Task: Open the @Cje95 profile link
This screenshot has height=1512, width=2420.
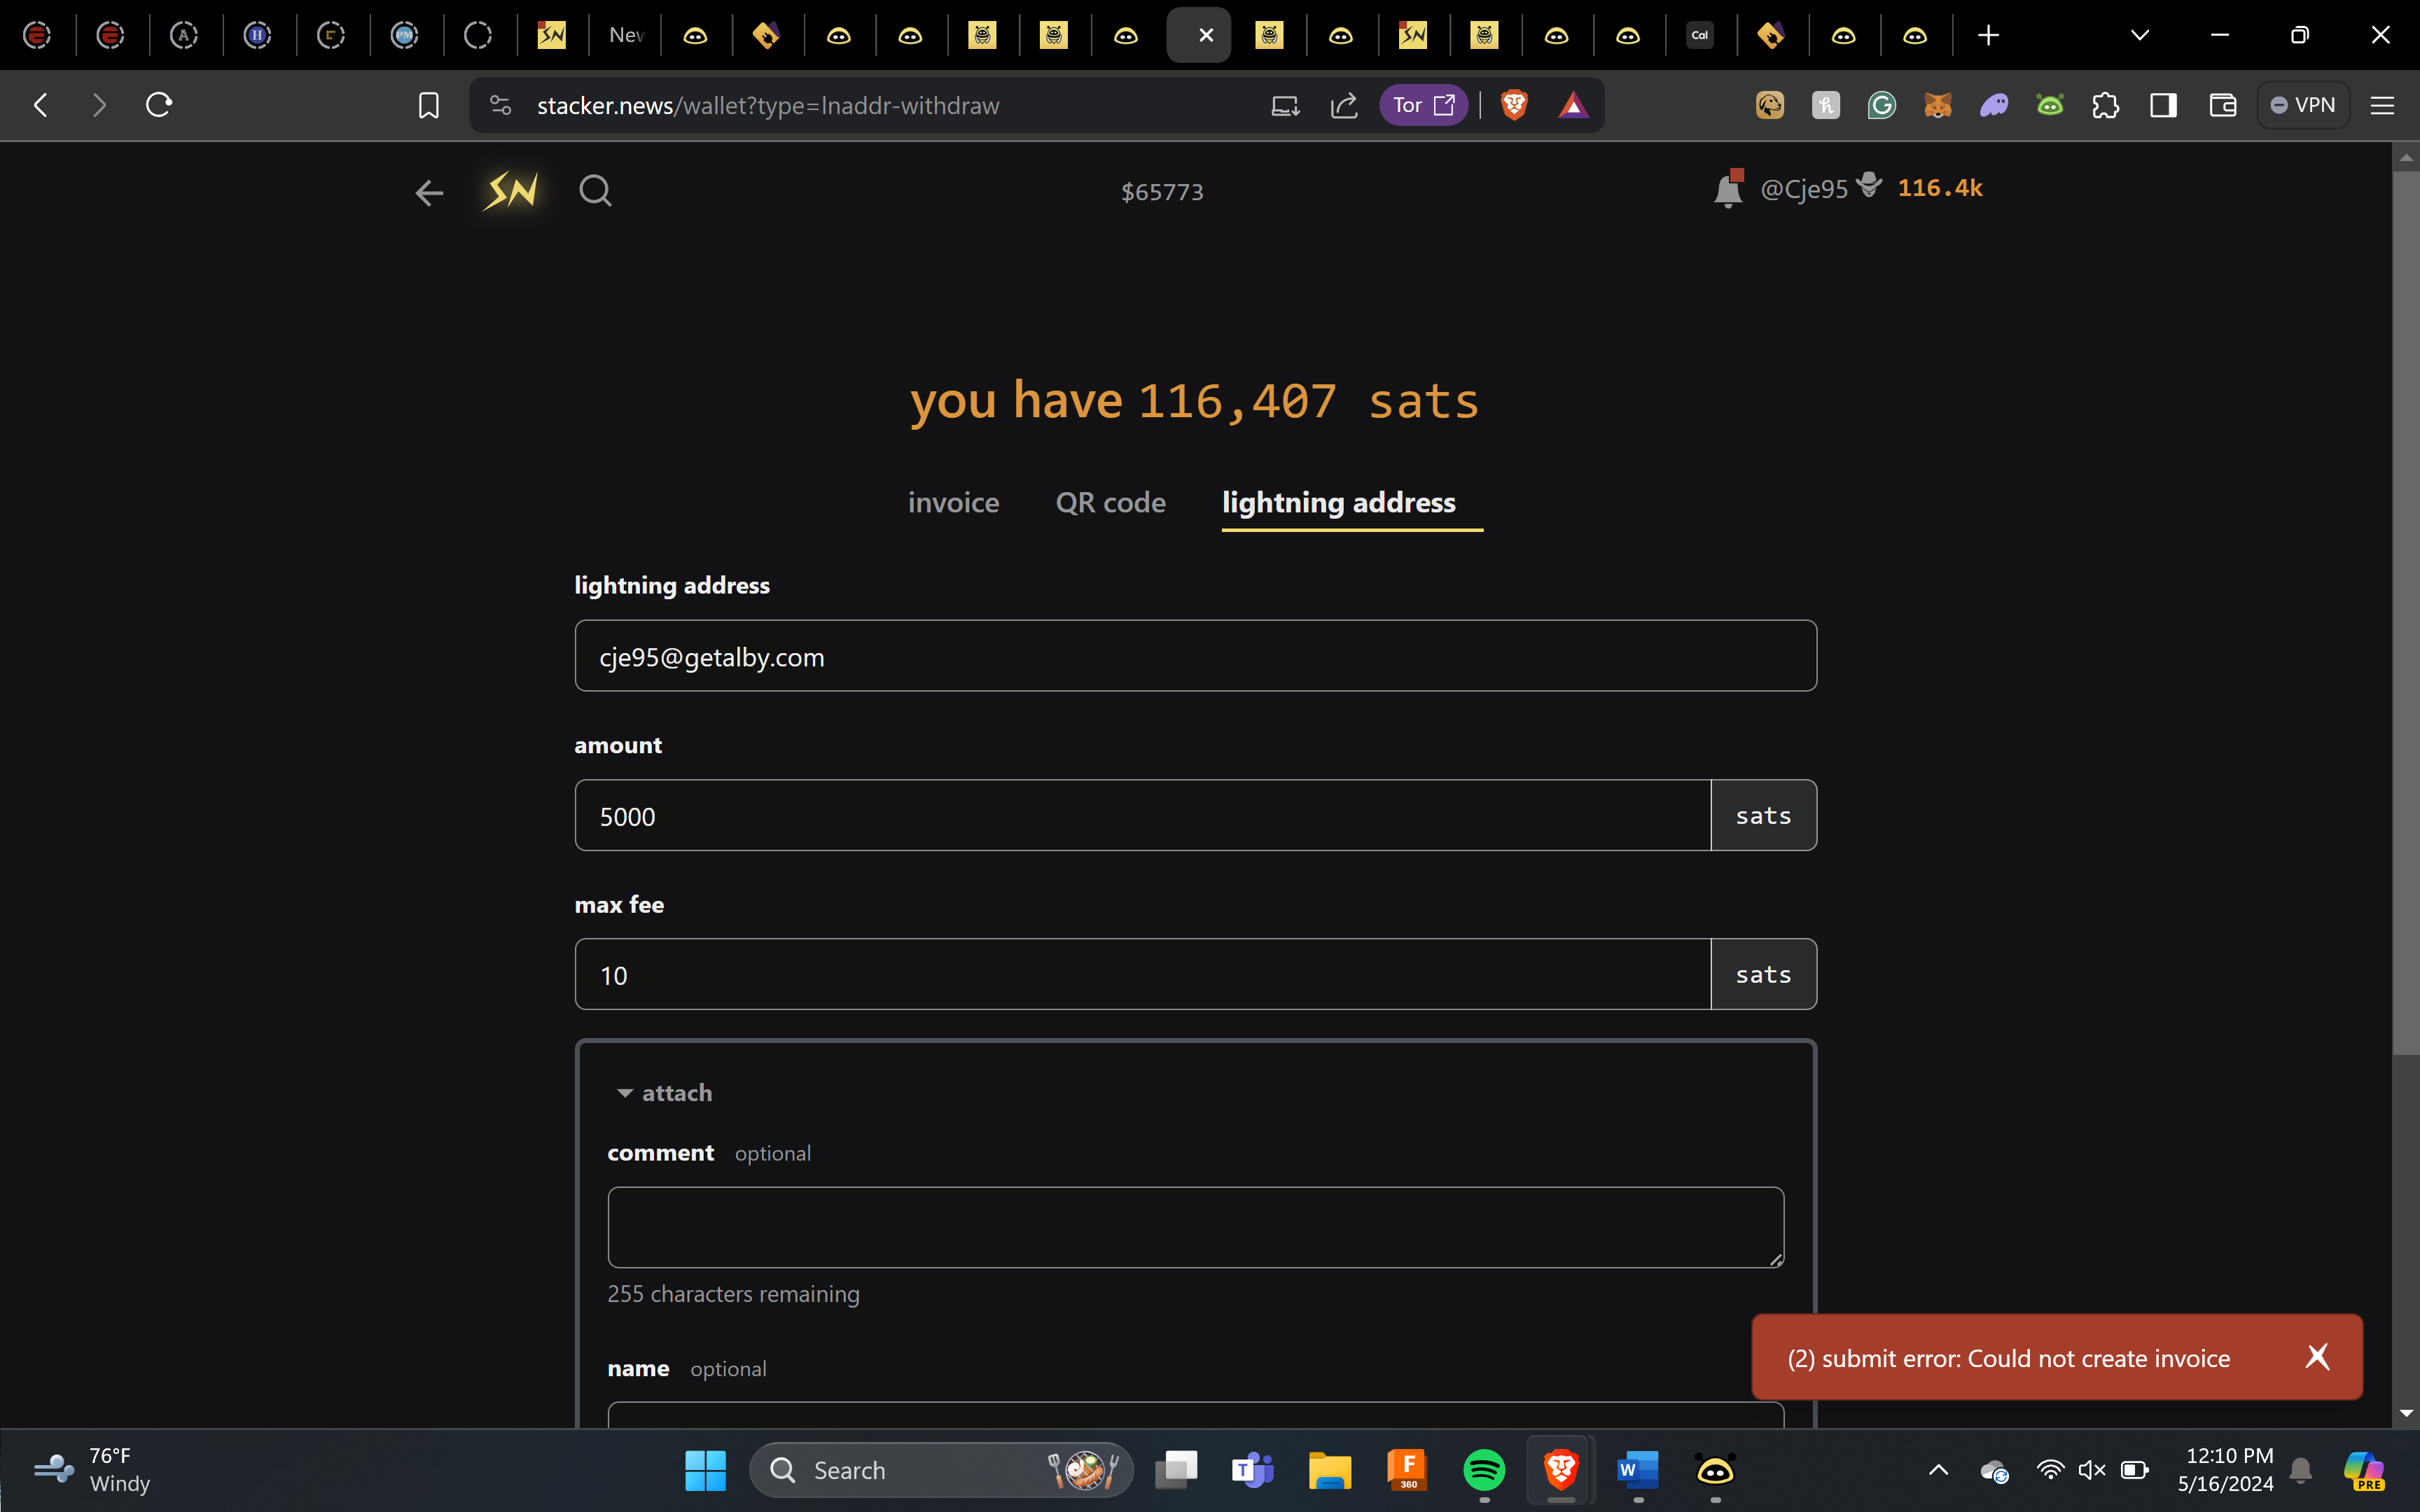Action: (x=1803, y=189)
